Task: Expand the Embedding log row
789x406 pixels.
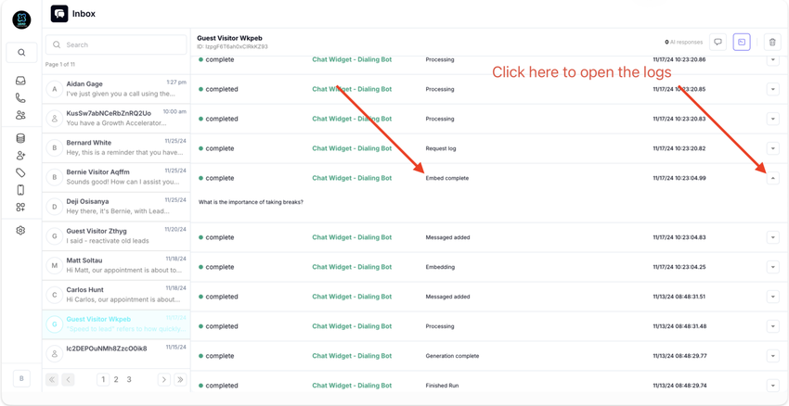Action: coord(773,267)
